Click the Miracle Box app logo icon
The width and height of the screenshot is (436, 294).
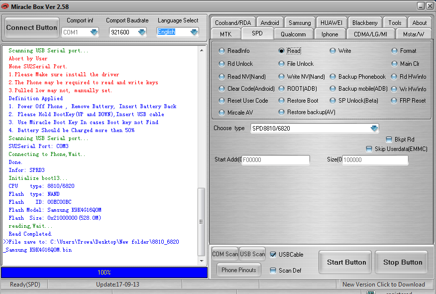5,6
